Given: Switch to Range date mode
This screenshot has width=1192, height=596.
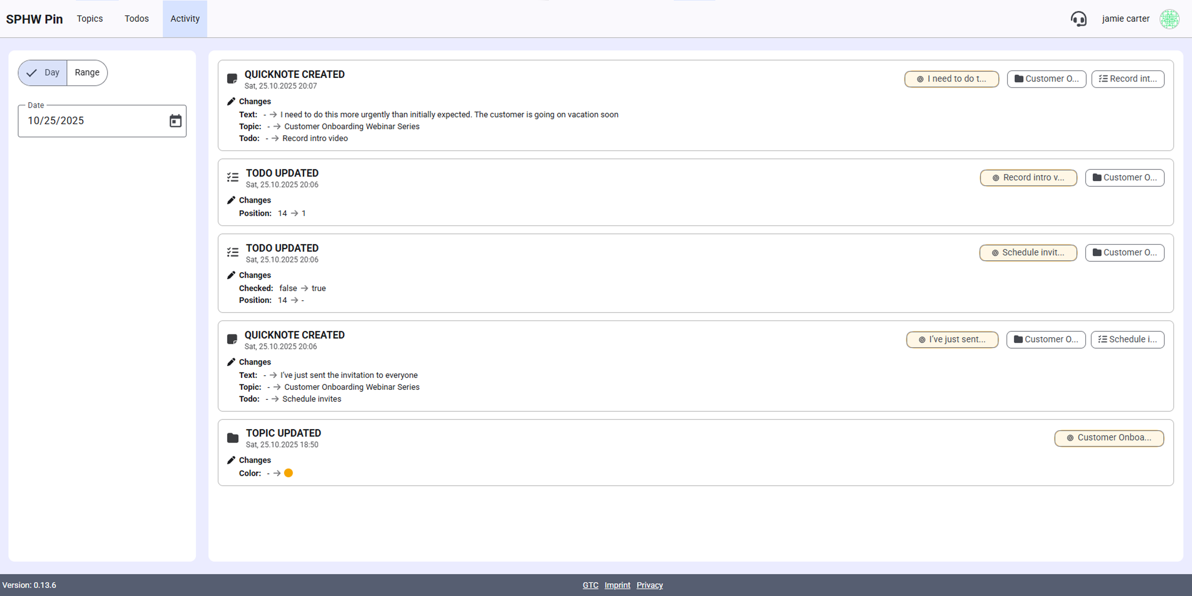Looking at the screenshot, I should pyautogui.click(x=87, y=73).
